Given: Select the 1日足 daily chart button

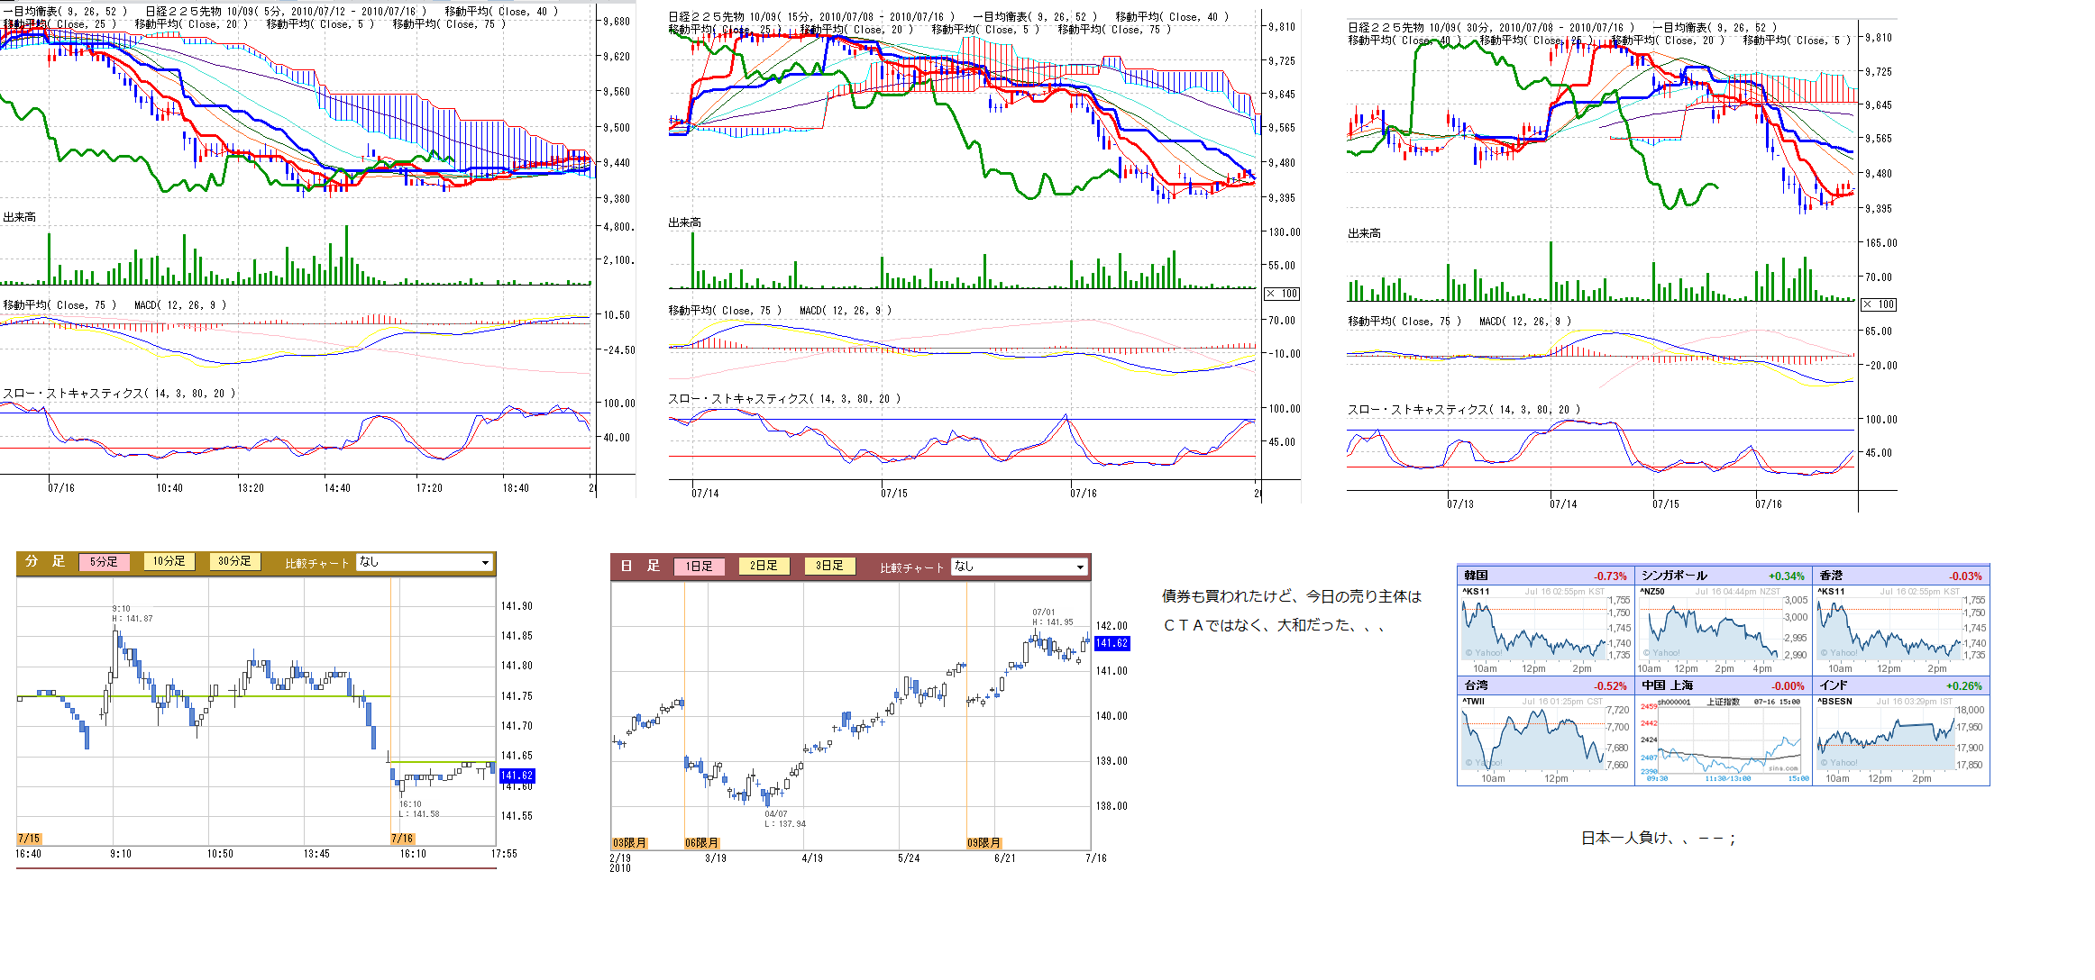Looking at the screenshot, I should (x=699, y=567).
